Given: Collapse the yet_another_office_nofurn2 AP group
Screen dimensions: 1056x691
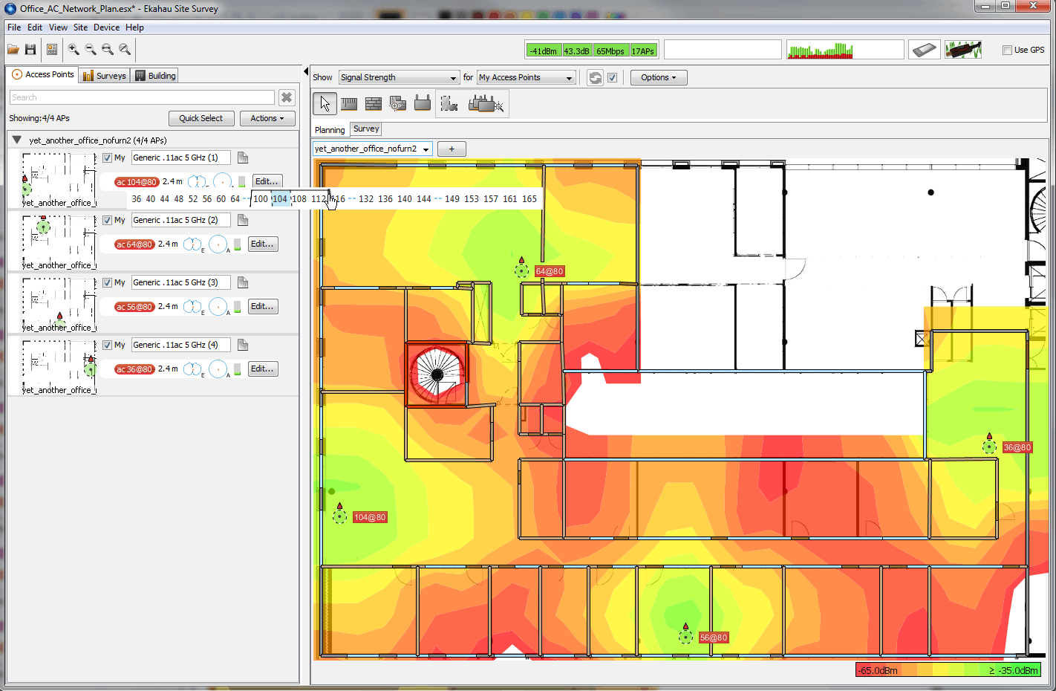Looking at the screenshot, I should [16, 140].
